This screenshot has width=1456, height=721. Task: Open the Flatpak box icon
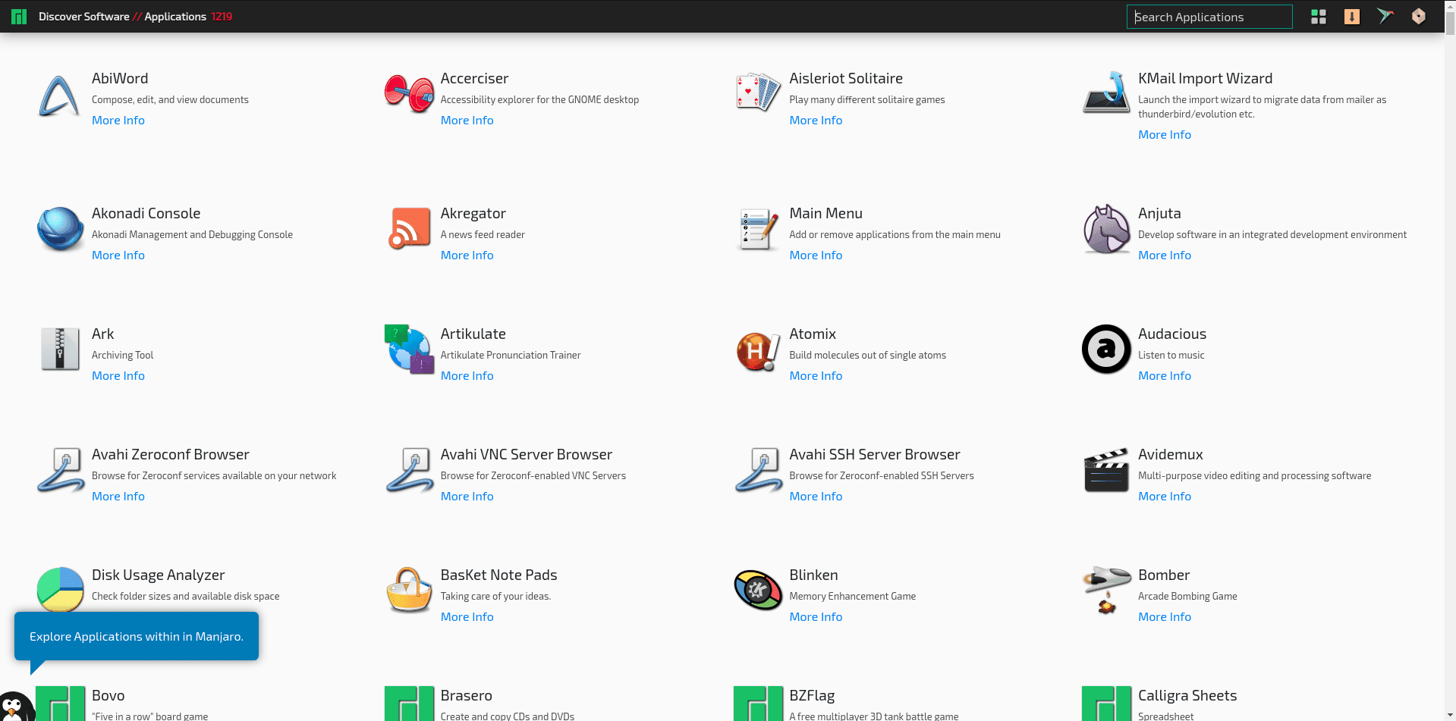1419,17
